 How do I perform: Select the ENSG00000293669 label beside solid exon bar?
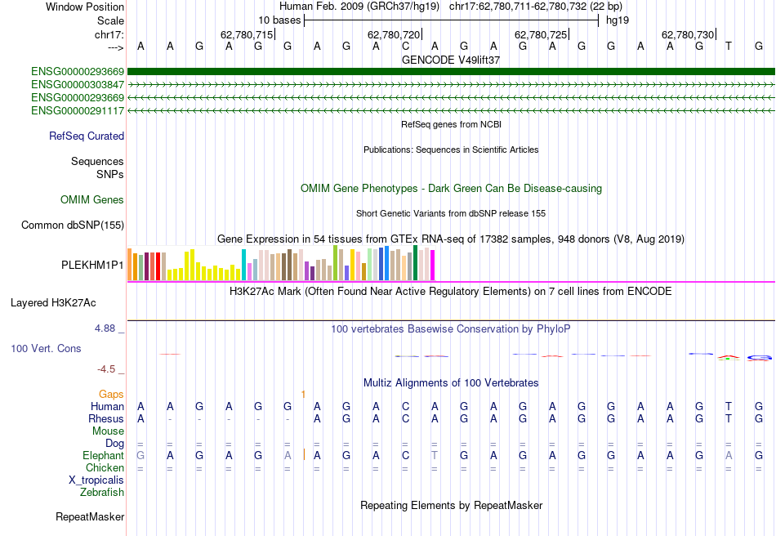[x=78, y=72]
